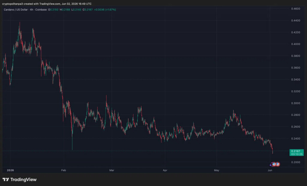The width and height of the screenshot is (307, 186).
Task: Click the 0.4000 price axis label
Action: pos(295,44)
